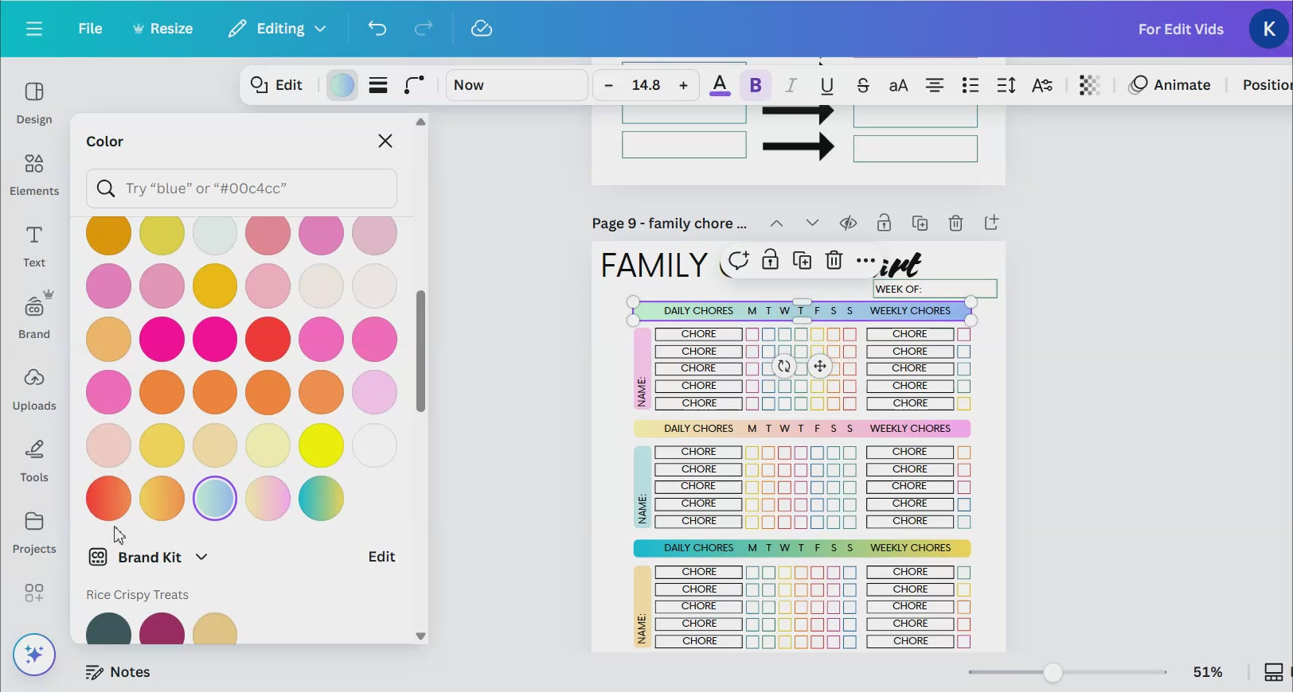This screenshot has height=692, width=1293.
Task: Open the Uploads panel
Action: coord(33,389)
